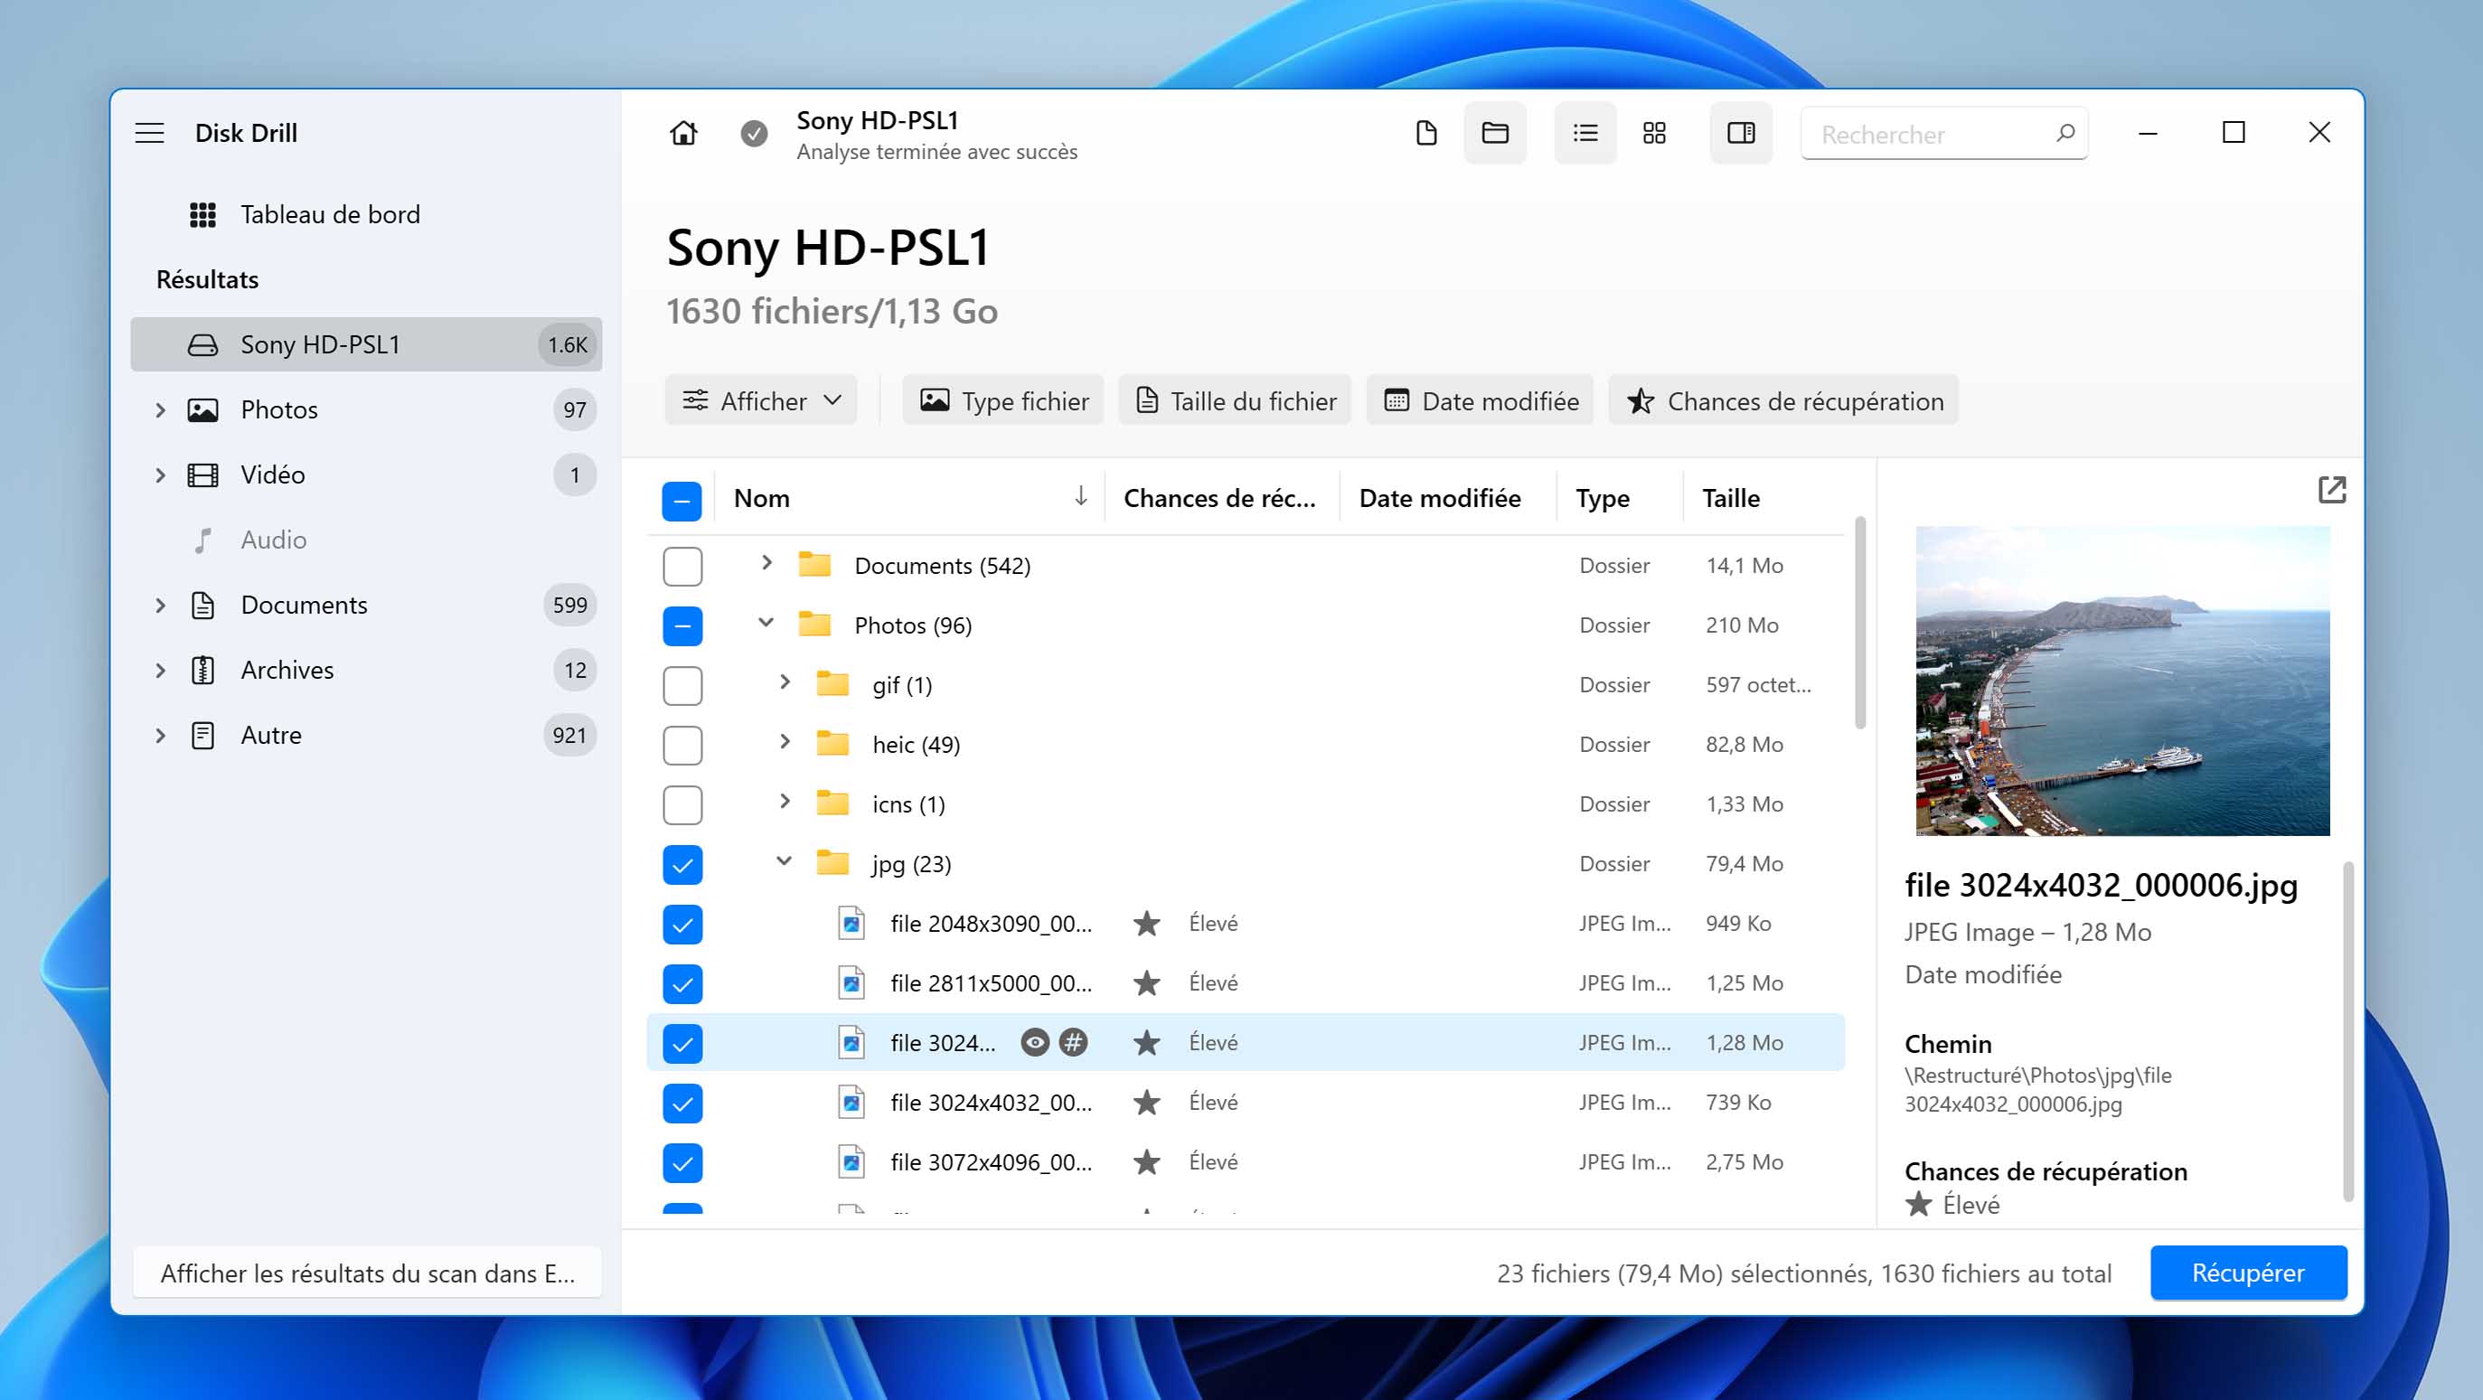The image size is (2483, 1400).
Task: Switch to folder view icon
Action: (1495, 133)
